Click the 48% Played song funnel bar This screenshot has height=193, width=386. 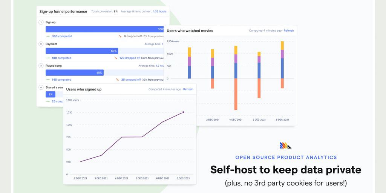click(x=75, y=73)
